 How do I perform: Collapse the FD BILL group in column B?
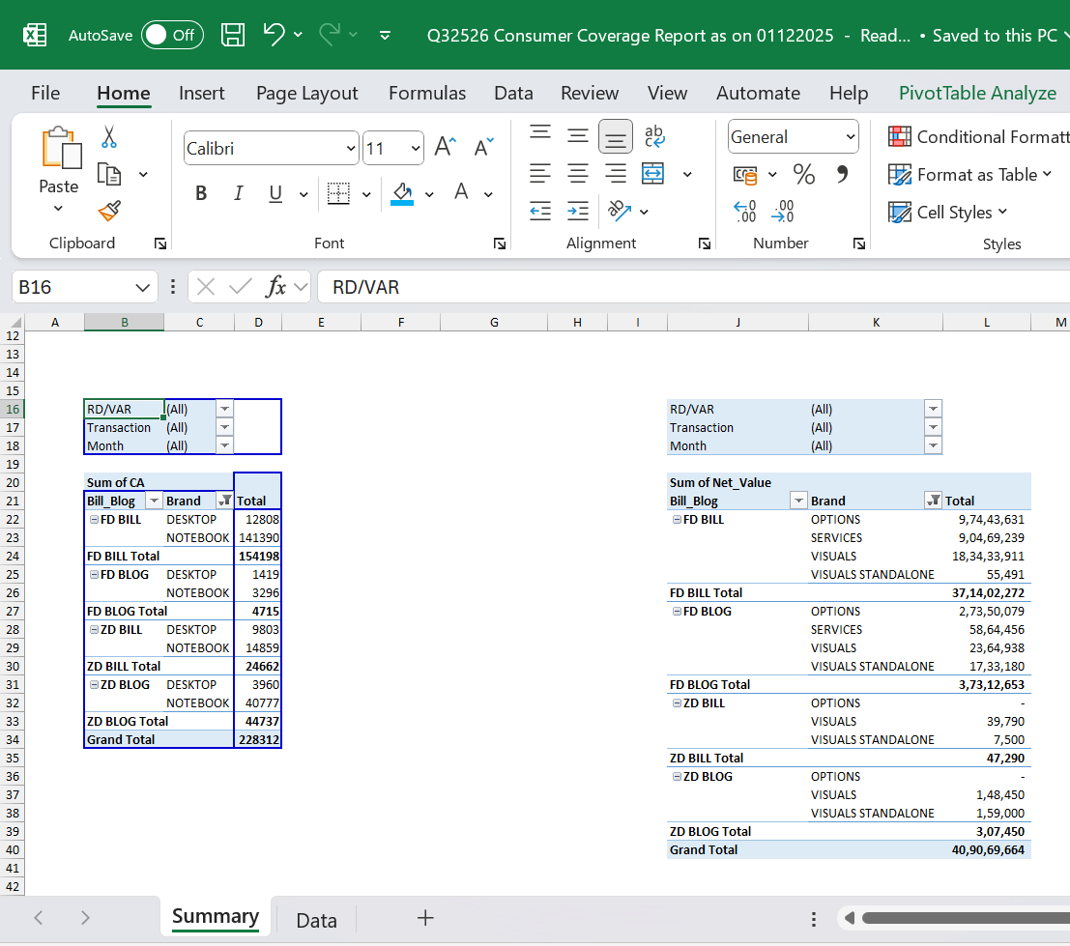pyautogui.click(x=94, y=520)
